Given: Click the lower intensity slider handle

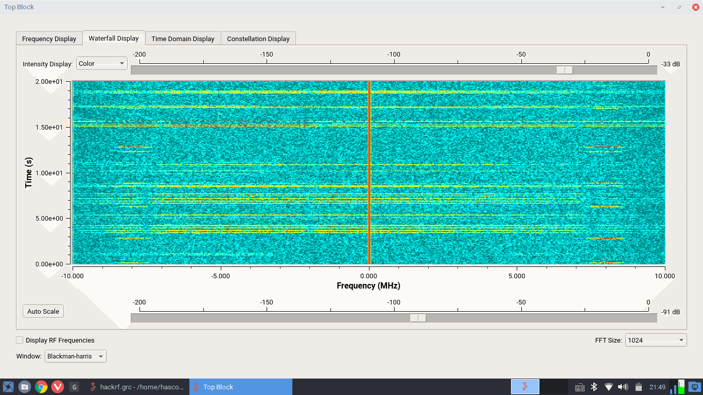Looking at the screenshot, I should tap(418, 318).
